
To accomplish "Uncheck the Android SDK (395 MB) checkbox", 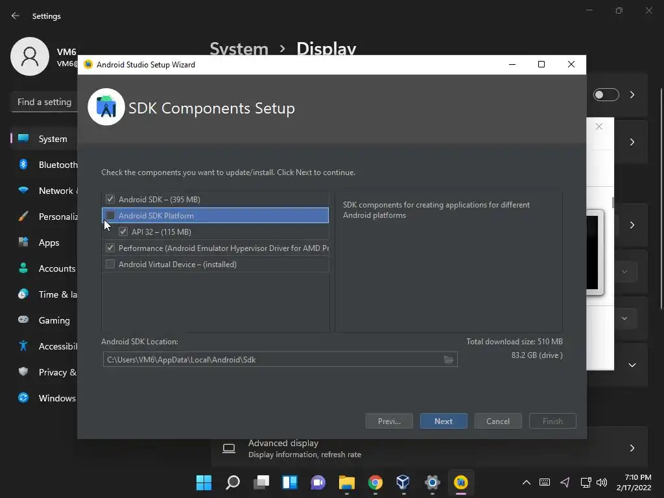I will click(x=110, y=199).
